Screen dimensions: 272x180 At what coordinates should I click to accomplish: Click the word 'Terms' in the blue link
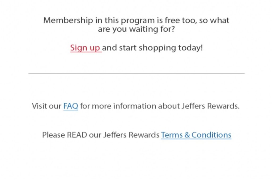[x=172, y=135]
